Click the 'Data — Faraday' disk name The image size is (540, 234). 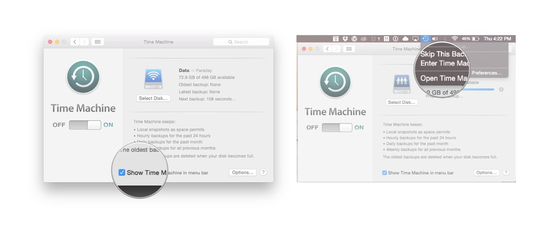(x=195, y=71)
